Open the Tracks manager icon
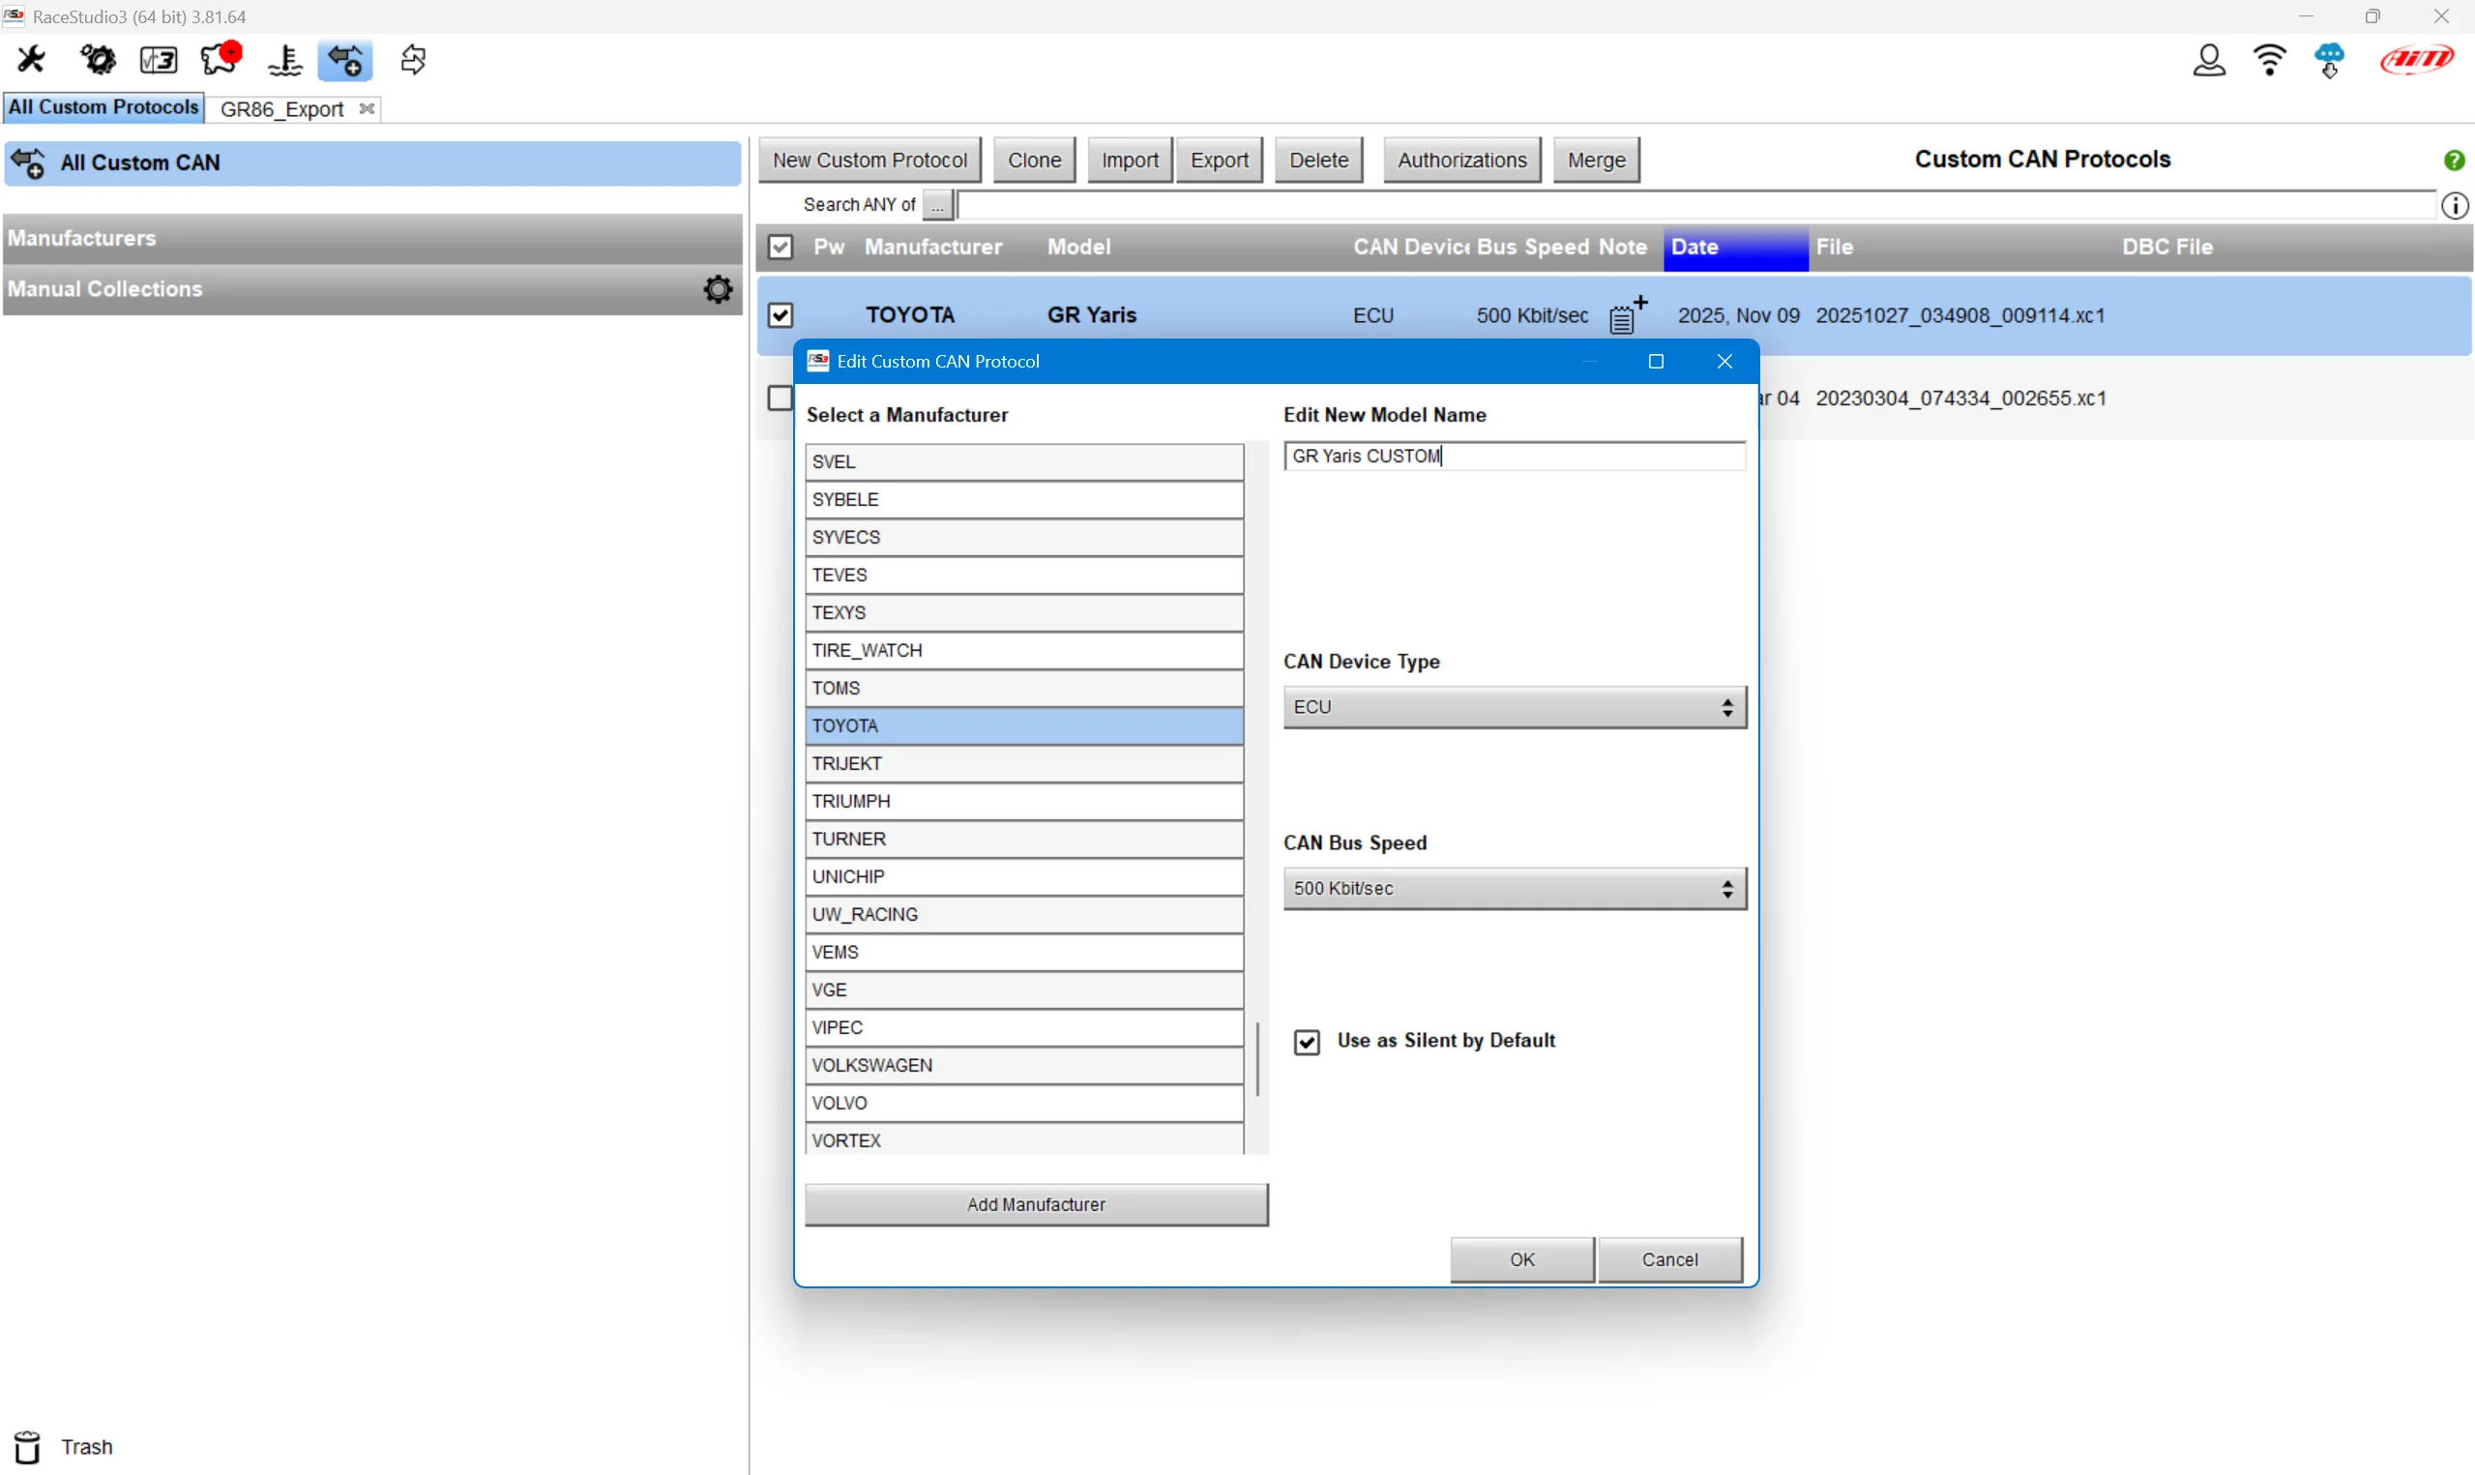The height and width of the screenshot is (1475, 2475). click(x=221, y=60)
